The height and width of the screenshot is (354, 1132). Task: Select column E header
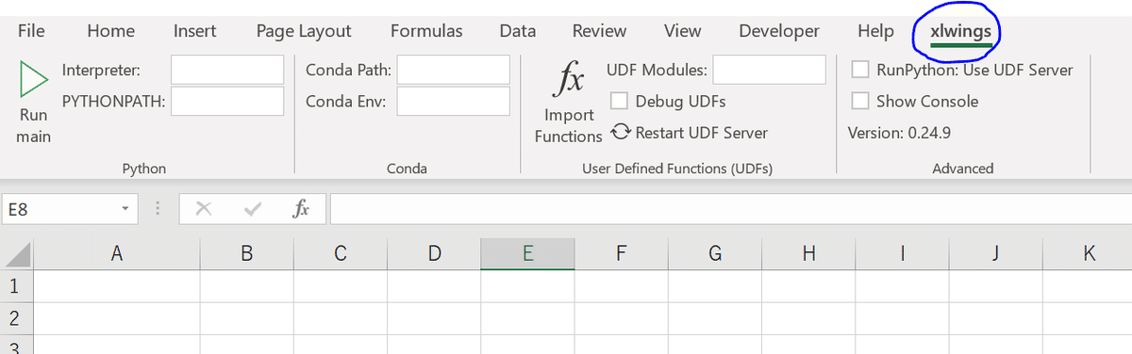point(527,253)
